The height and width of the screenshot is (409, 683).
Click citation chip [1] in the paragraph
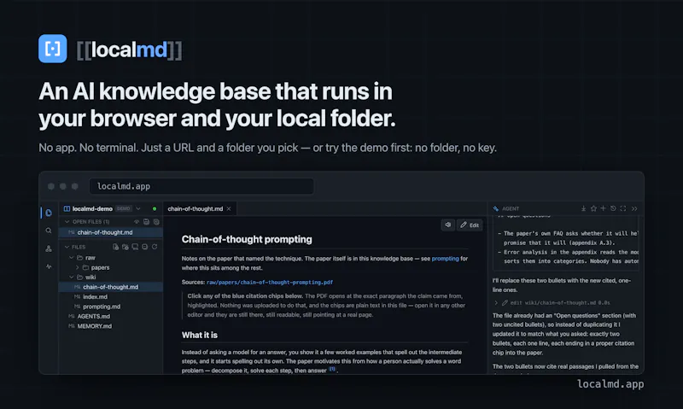(x=332, y=369)
